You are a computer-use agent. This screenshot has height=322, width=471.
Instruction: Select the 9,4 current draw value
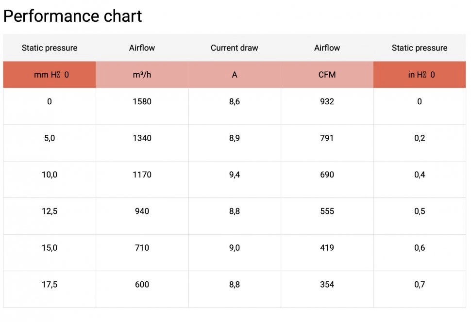tap(235, 175)
